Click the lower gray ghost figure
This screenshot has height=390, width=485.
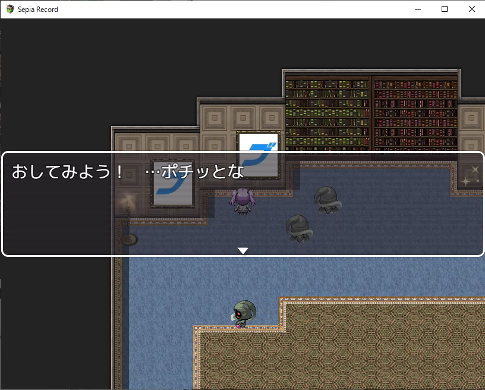point(298,228)
